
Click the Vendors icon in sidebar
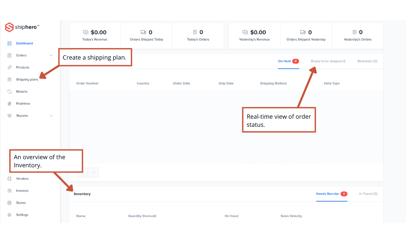click(x=9, y=179)
